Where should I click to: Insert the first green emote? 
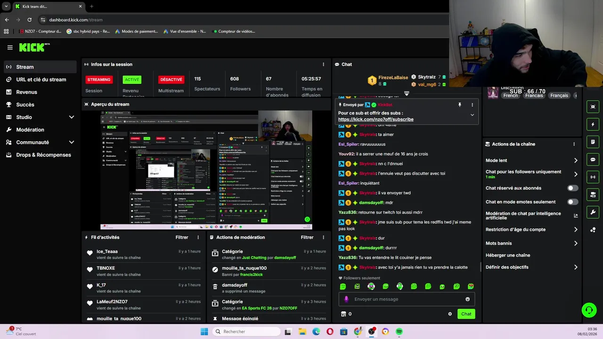pyautogui.click(x=343, y=286)
